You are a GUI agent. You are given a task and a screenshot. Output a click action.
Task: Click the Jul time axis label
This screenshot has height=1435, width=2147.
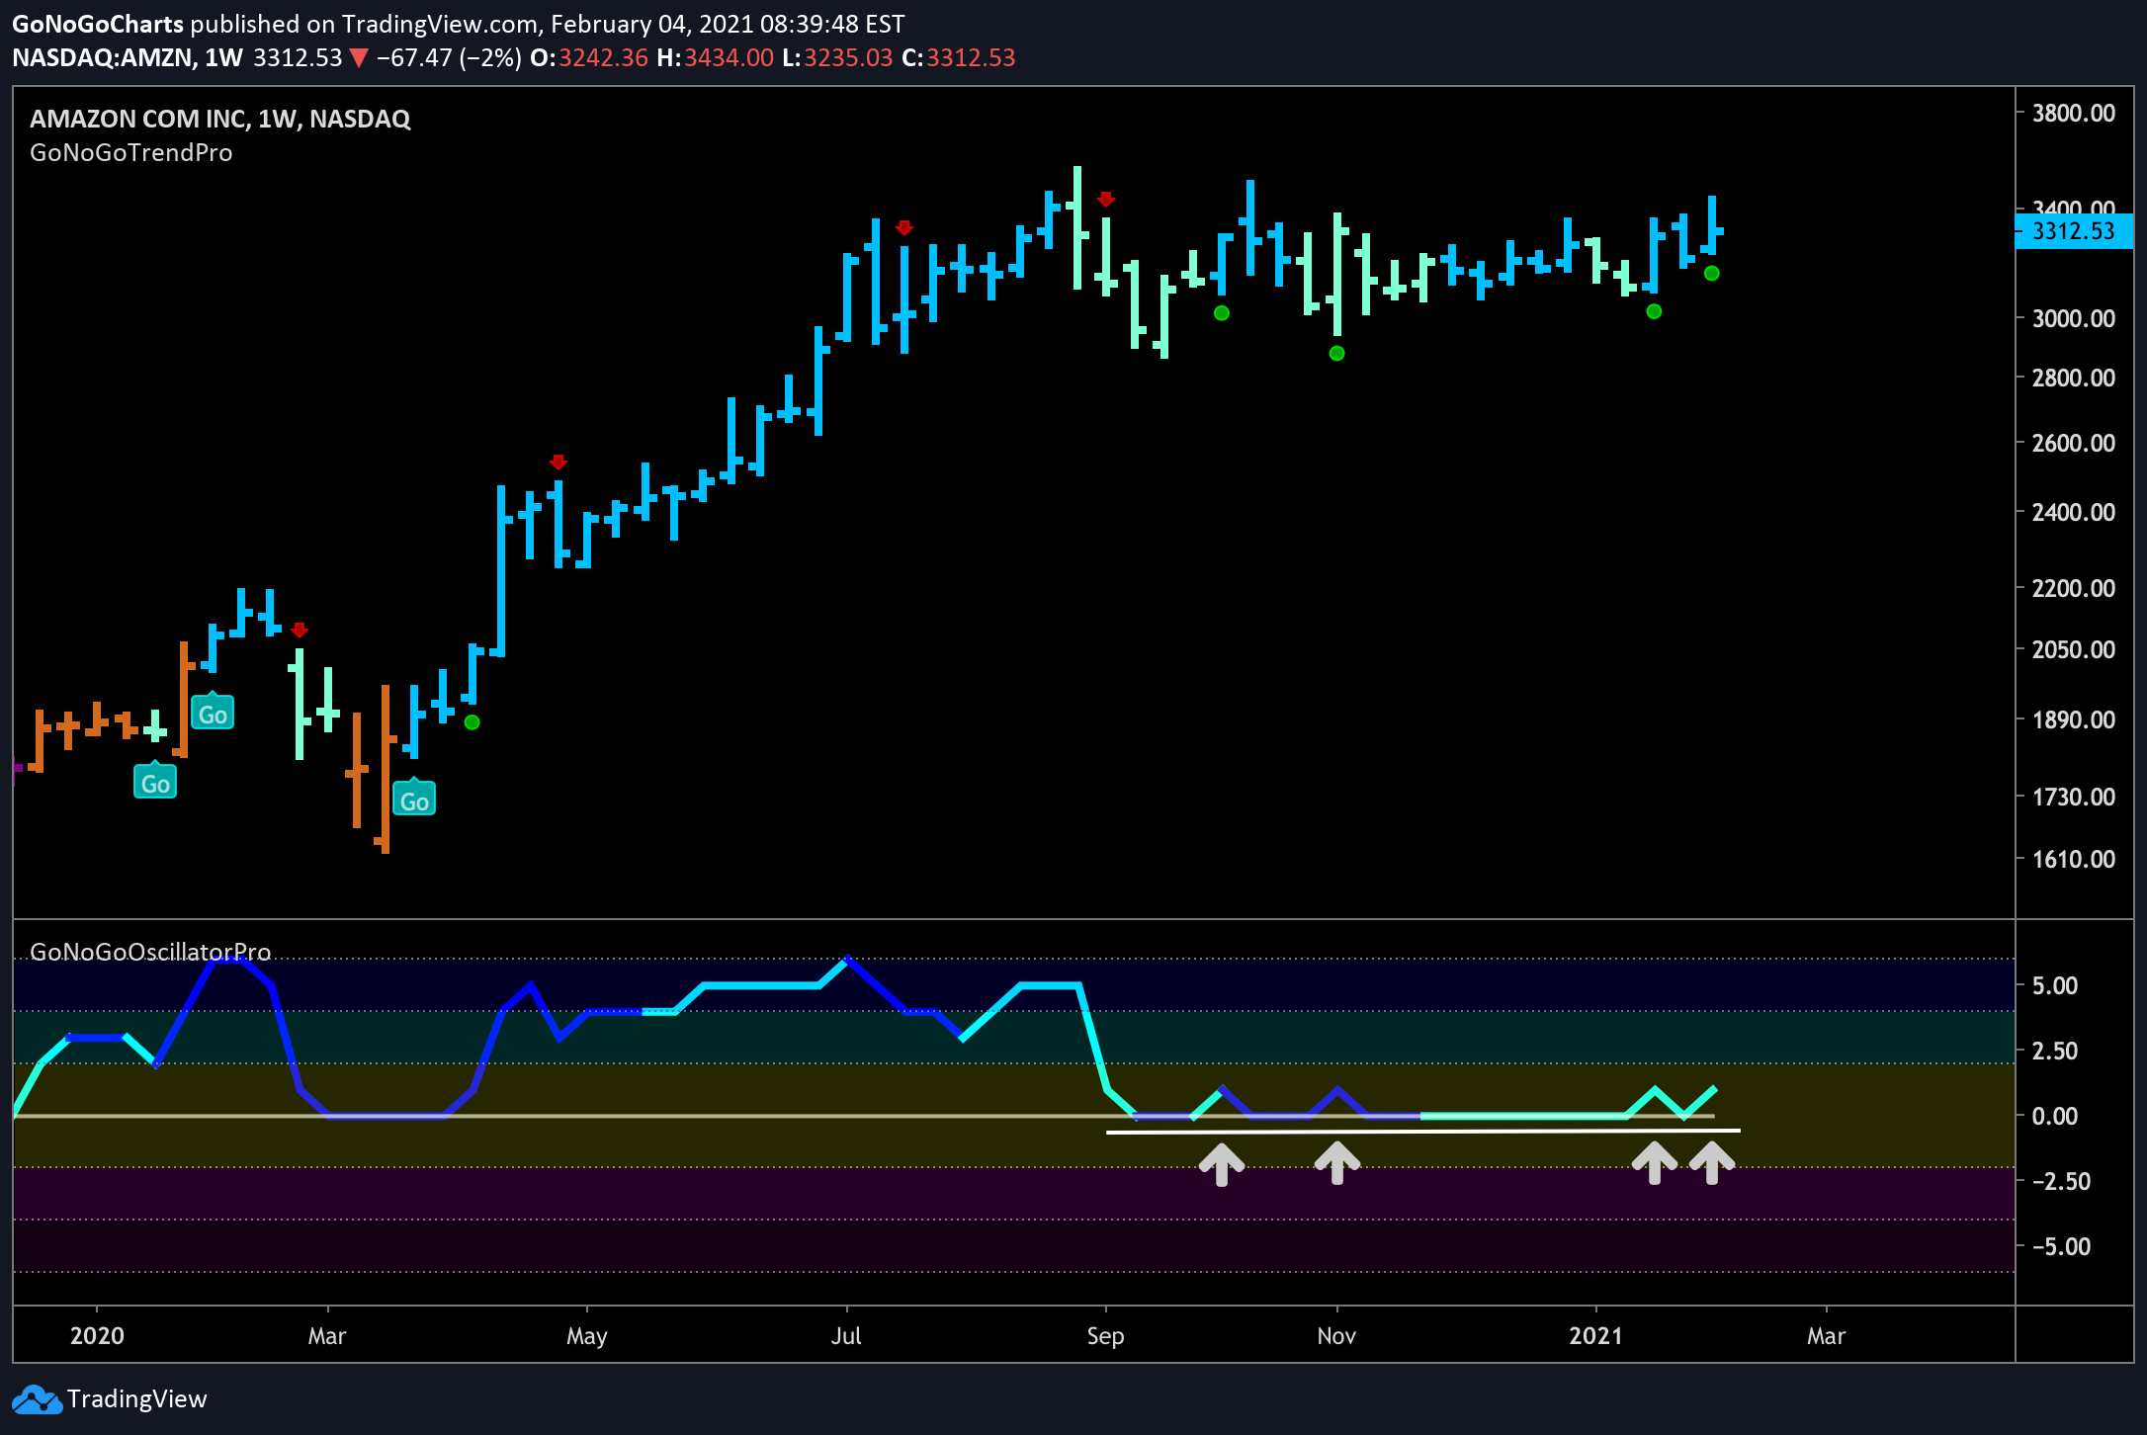pyautogui.click(x=846, y=1336)
